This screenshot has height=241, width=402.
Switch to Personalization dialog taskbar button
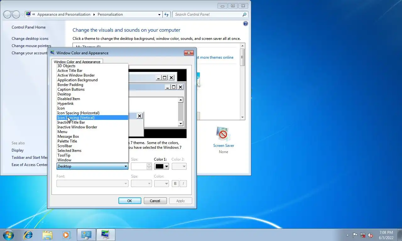pos(106,235)
